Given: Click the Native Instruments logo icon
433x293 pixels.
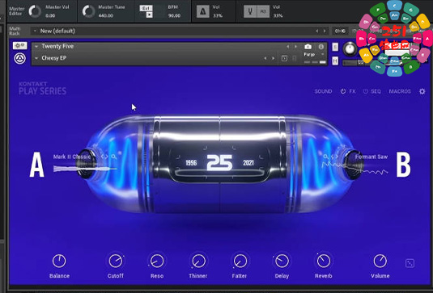Looking at the screenshot, I should point(19,58).
